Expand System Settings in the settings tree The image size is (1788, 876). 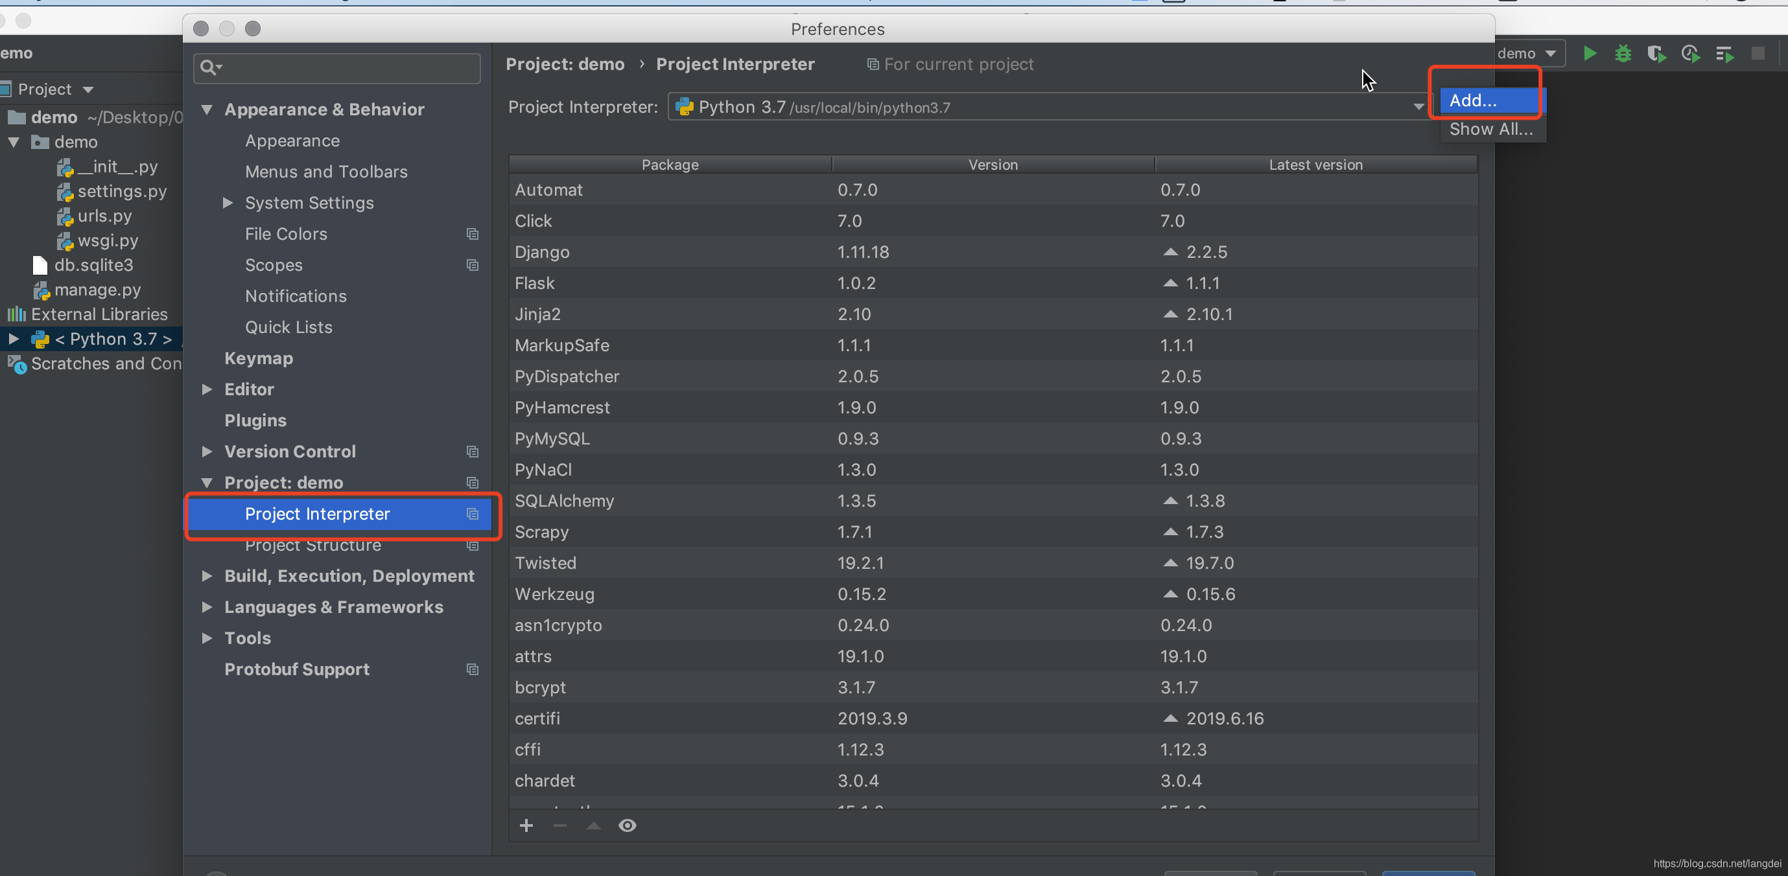[228, 203]
